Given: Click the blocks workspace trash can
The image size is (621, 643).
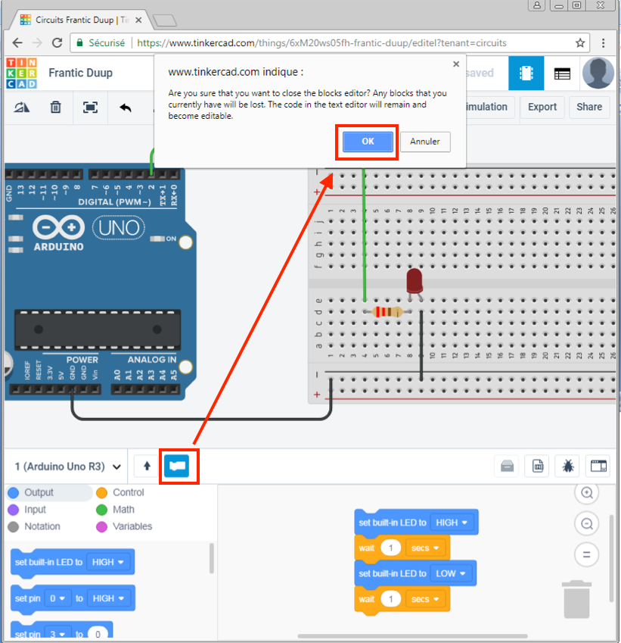Looking at the screenshot, I should 576,600.
